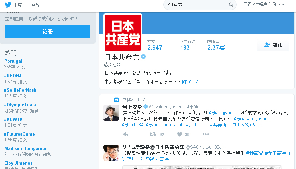View the 正在關注 183 following count
This screenshot has width=296, height=169.
[x=187, y=45]
